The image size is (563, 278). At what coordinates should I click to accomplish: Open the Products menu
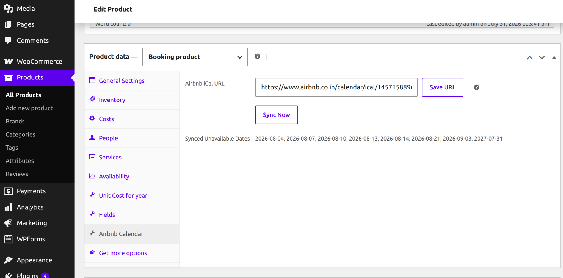pyautogui.click(x=37, y=78)
